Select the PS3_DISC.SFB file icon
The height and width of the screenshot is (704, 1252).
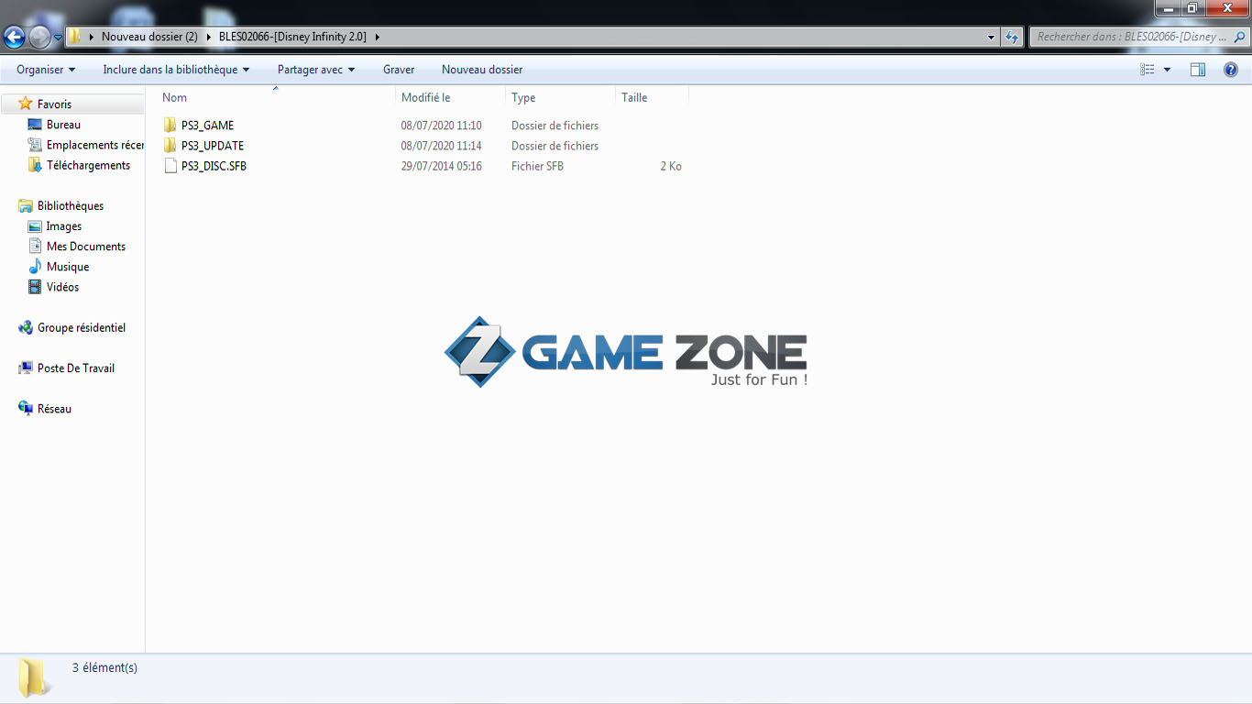(170, 166)
